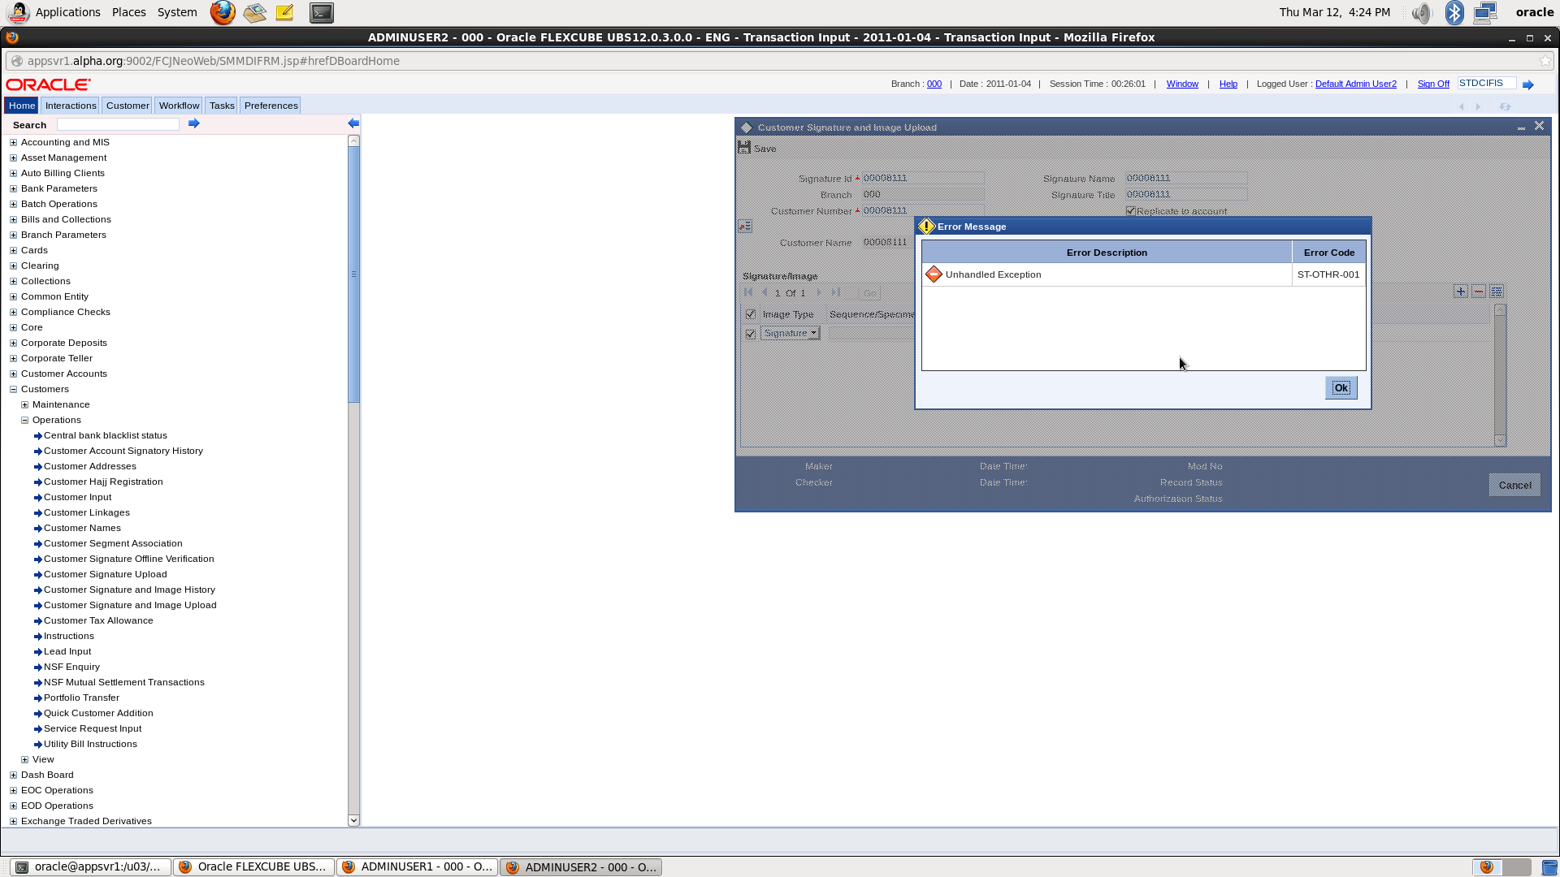
Task: Click Ok to dismiss the error message
Action: tap(1341, 387)
